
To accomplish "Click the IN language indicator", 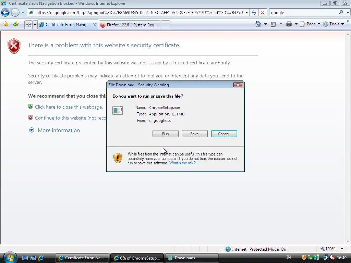I will (289, 258).
